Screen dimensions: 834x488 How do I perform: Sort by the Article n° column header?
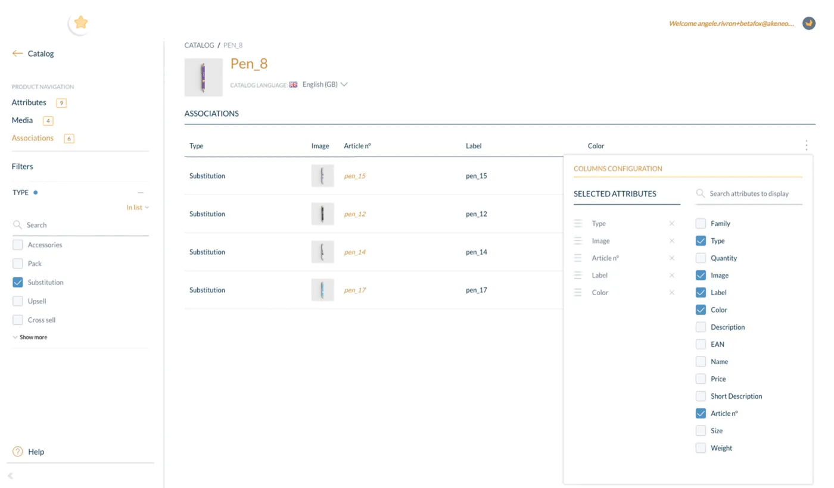click(357, 146)
